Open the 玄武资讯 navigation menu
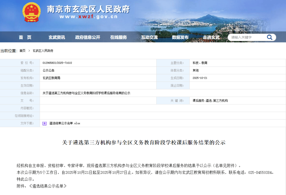Image resolution: width=286 pixels, height=195 pixels. [57, 37]
